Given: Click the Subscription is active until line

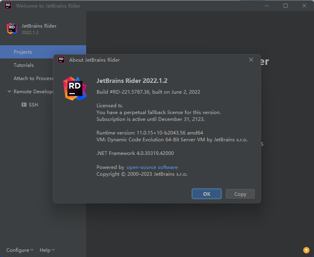Looking at the screenshot, I should [151, 119].
